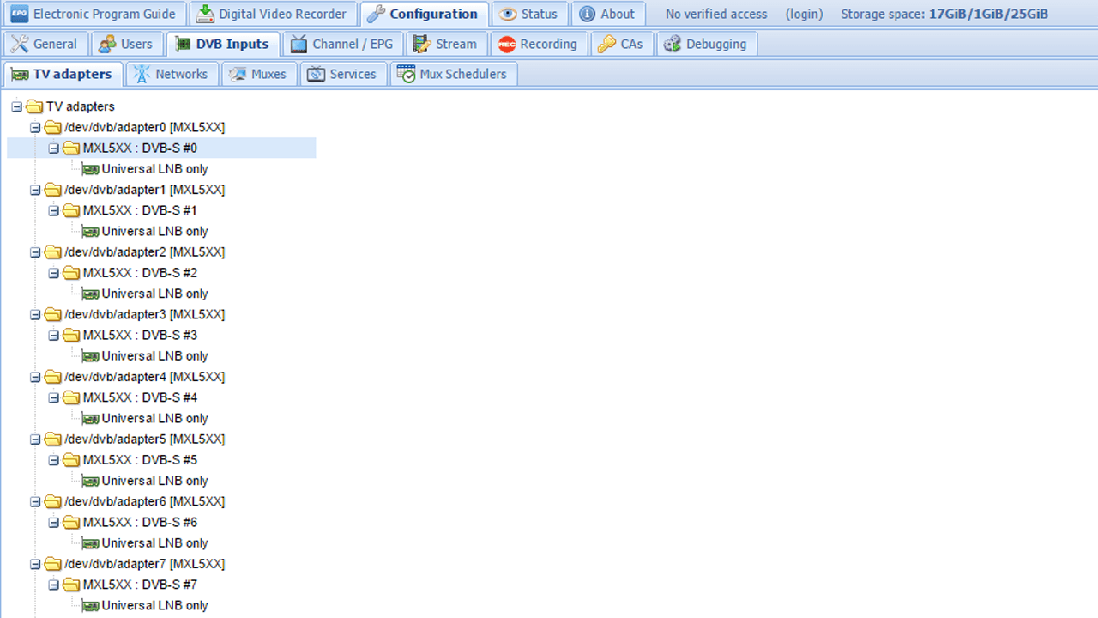Viewport: 1098px width, 618px height.
Task: Collapse the MXL5XX : DVB-S #3 node
Action: coord(54,336)
